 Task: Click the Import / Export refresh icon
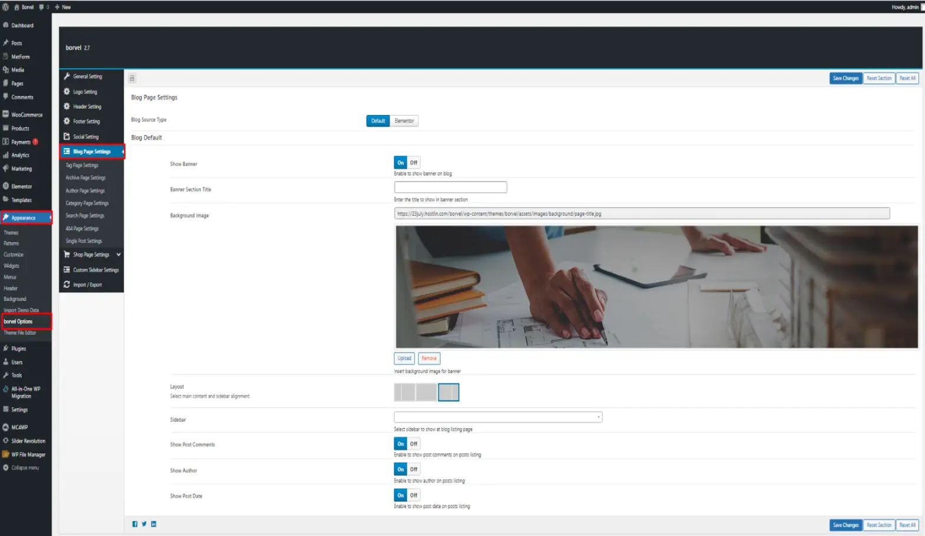click(x=67, y=285)
